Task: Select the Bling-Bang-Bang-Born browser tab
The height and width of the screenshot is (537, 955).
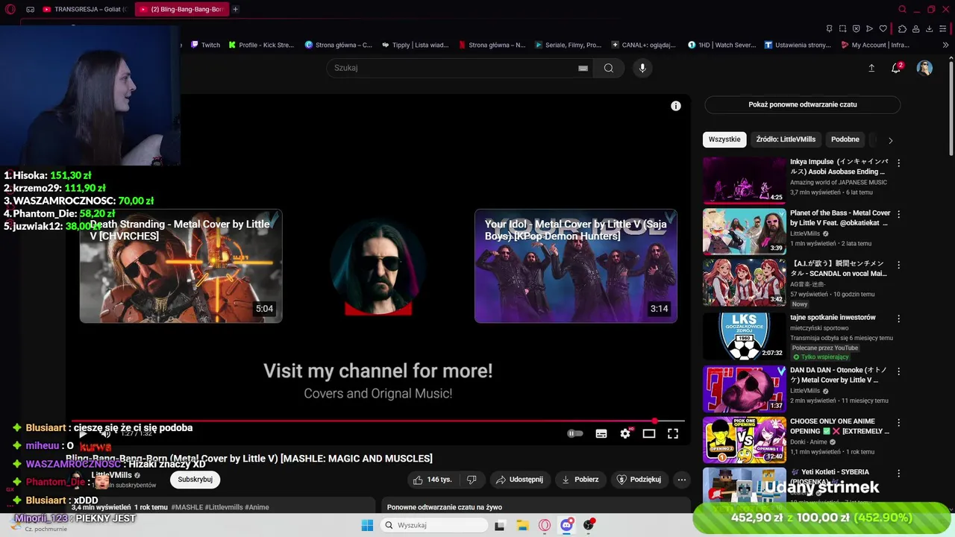Action: [181, 10]
